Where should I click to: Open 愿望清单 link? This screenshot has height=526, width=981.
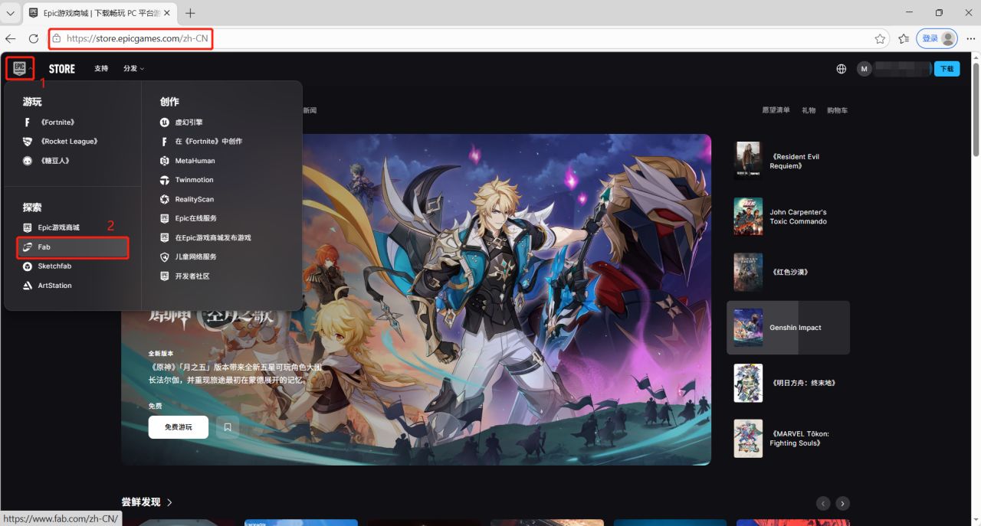point(776,110)
